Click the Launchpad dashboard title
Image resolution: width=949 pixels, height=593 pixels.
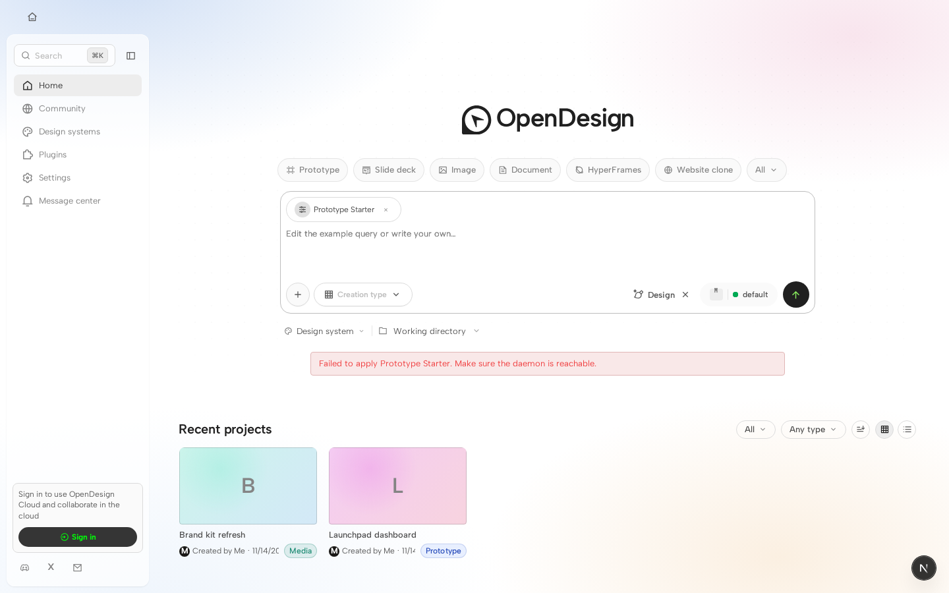[x=372, y=535]
